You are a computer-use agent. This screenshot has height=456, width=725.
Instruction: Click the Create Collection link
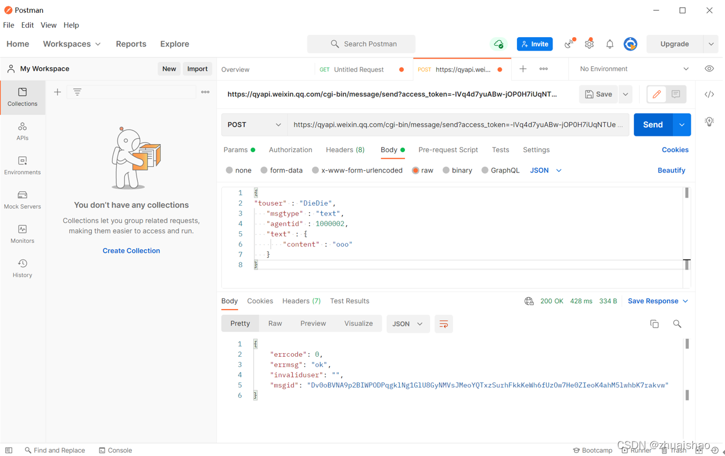pyautogui.click(x=131, y=250)
